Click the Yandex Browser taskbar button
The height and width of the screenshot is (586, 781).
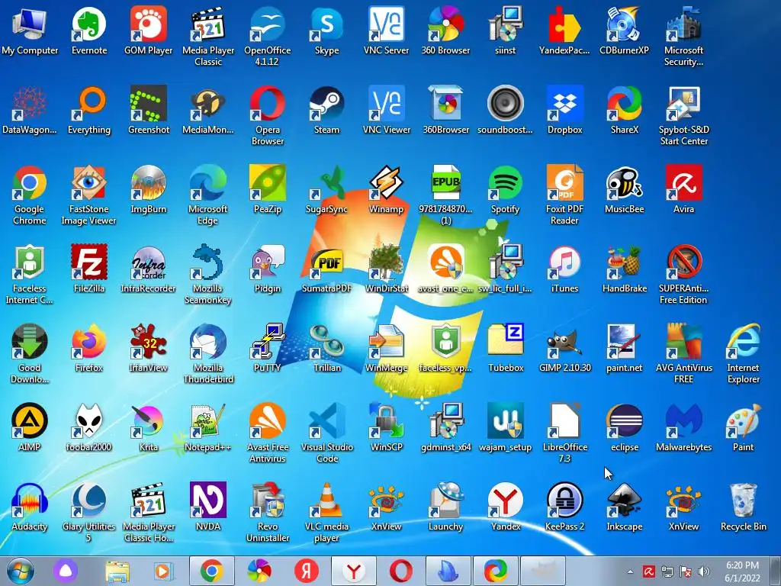[354, 571]
